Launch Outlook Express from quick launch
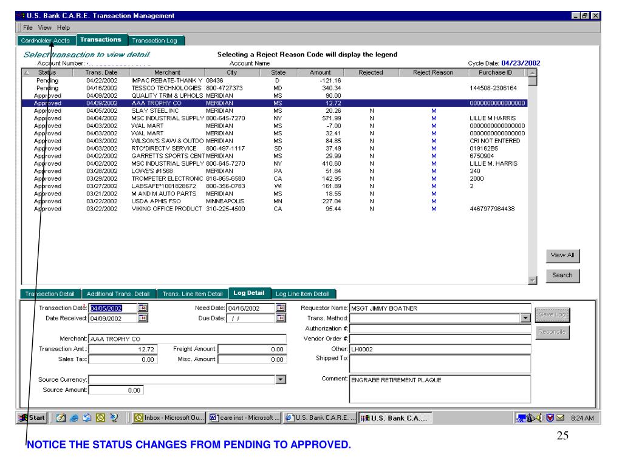This screenshot has width=622, height=466. [x=87, y=417]
